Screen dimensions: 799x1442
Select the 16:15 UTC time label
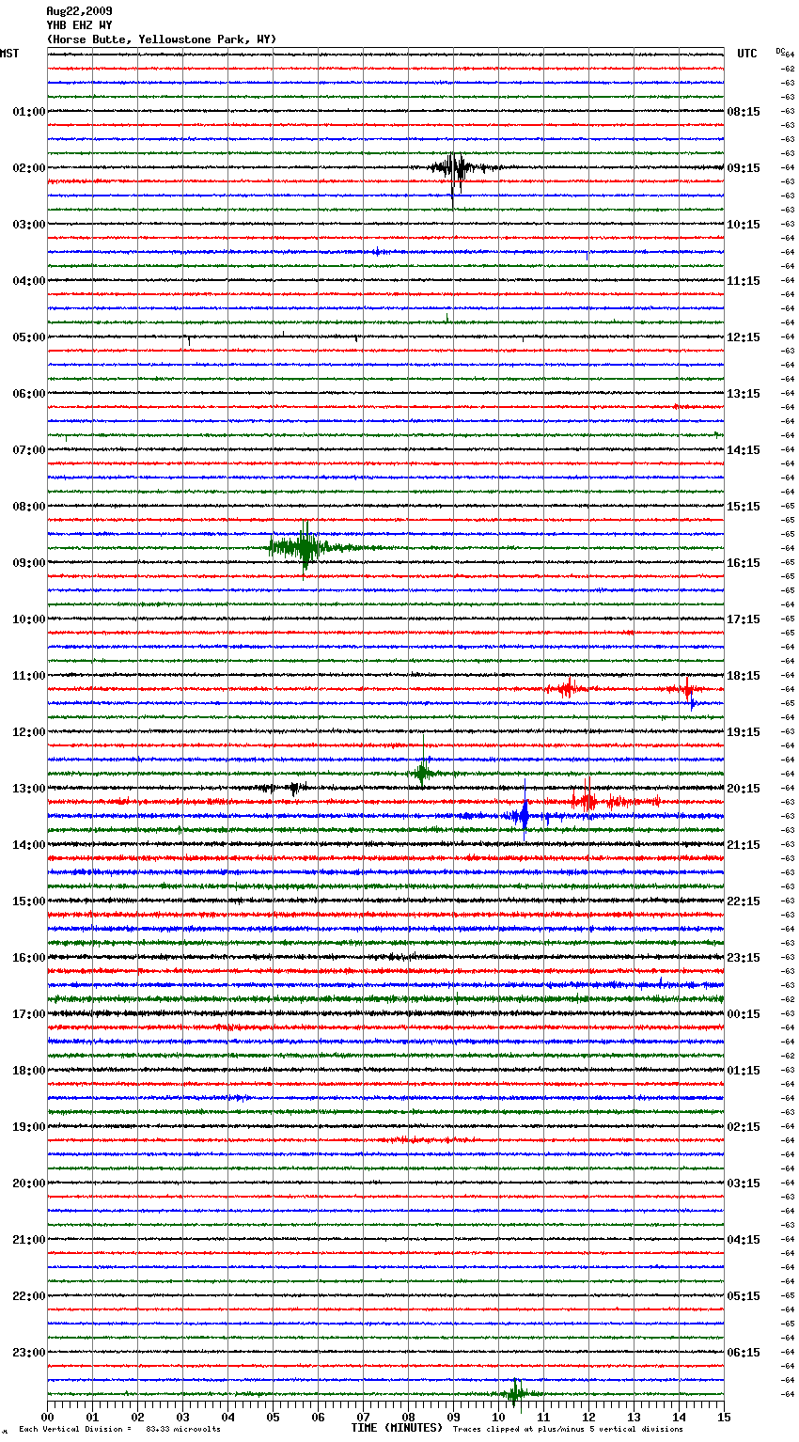[744, 563]
